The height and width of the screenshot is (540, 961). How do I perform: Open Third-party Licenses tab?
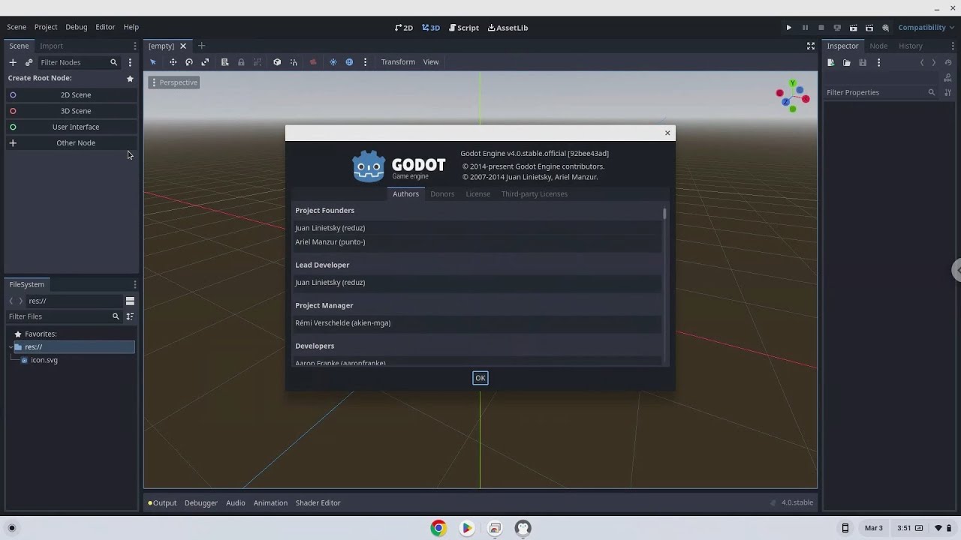click(535, 193)
